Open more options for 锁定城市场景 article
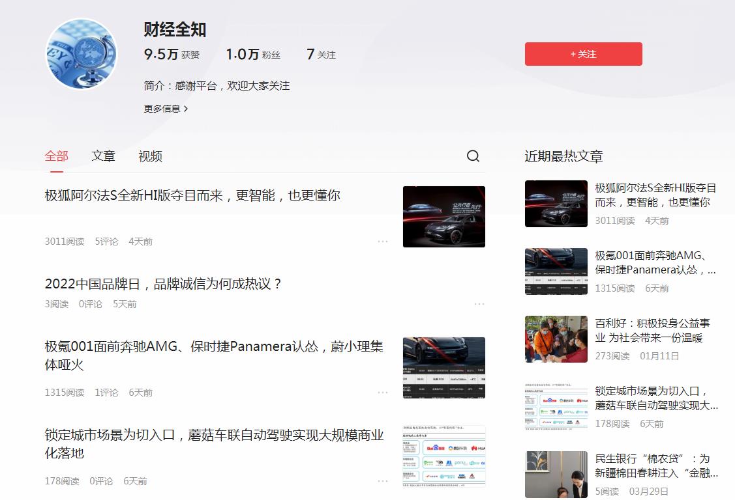Screen dimensions: 735x500 (x=382, y=481)
